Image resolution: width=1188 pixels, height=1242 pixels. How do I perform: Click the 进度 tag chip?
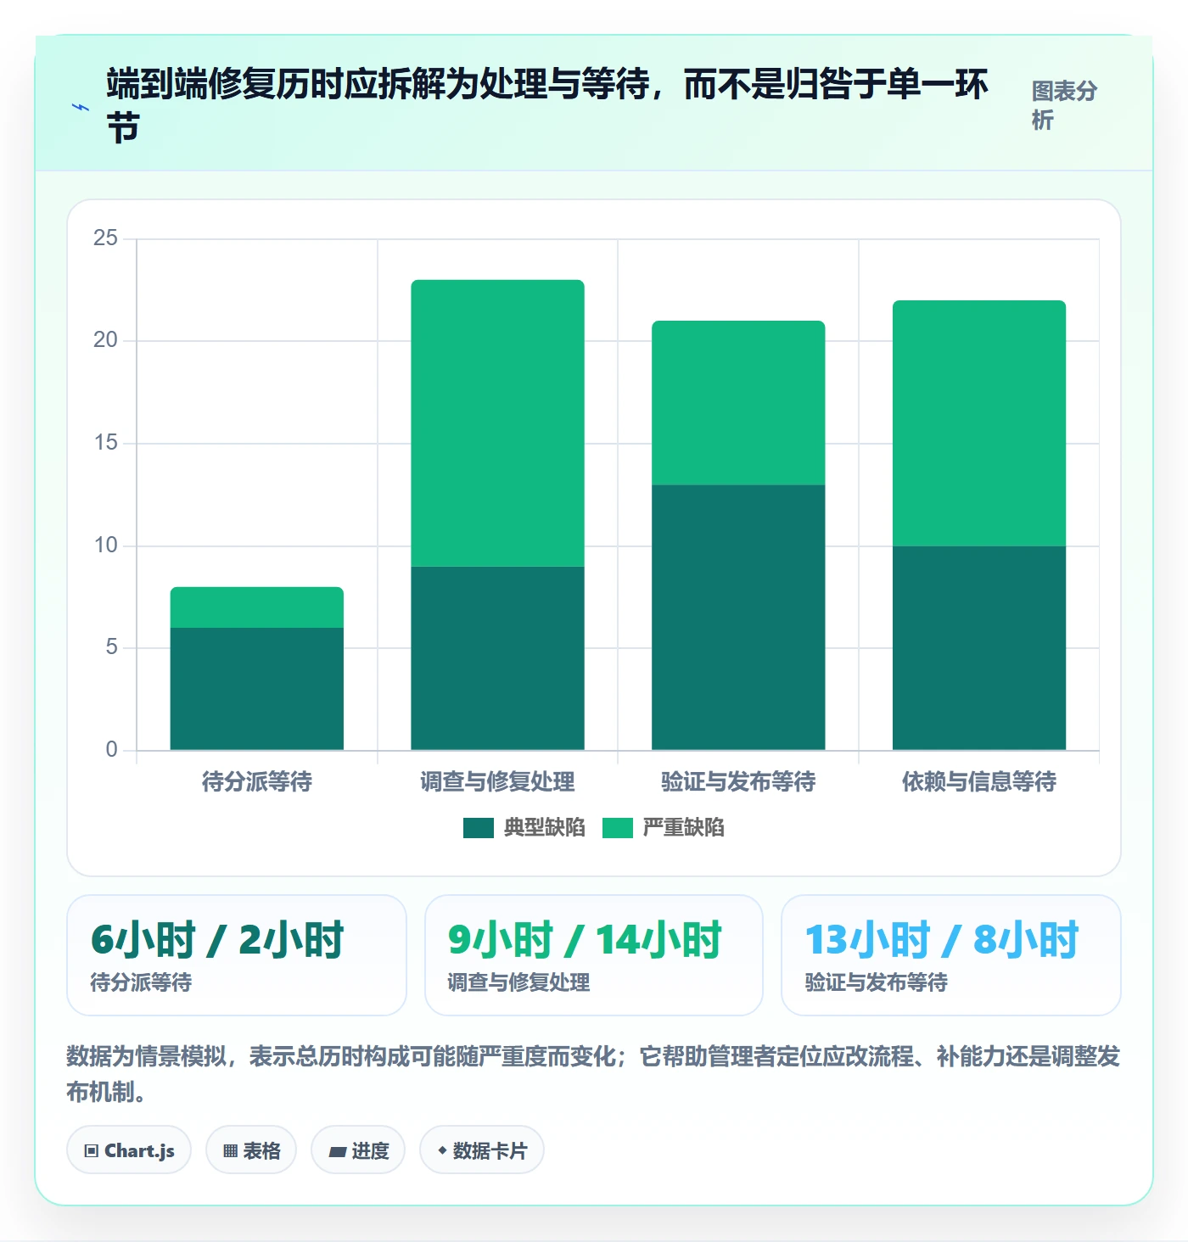358,1150
